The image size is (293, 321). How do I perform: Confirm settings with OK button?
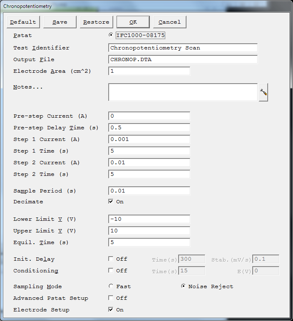(133, 22)
